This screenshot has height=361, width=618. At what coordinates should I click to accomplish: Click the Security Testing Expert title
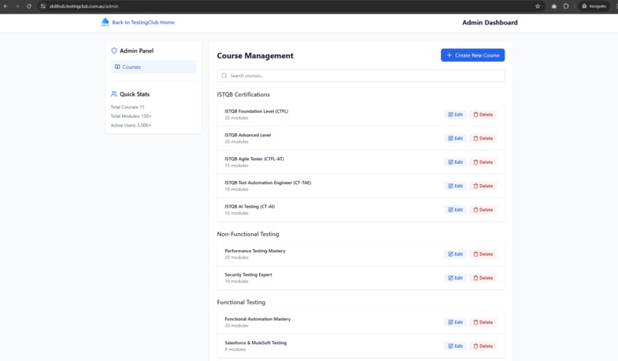tap(248, 274)
